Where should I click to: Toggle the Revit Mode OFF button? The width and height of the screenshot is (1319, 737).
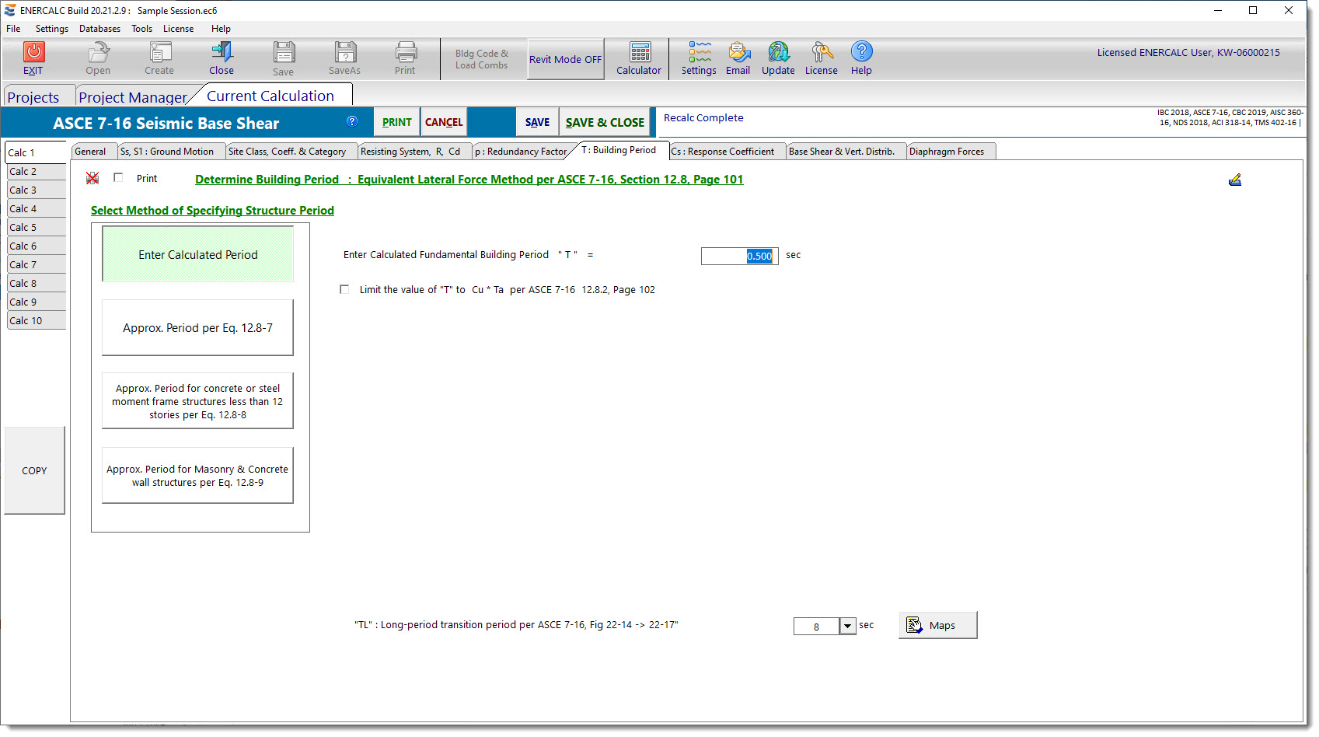click(x=565, y=59)
